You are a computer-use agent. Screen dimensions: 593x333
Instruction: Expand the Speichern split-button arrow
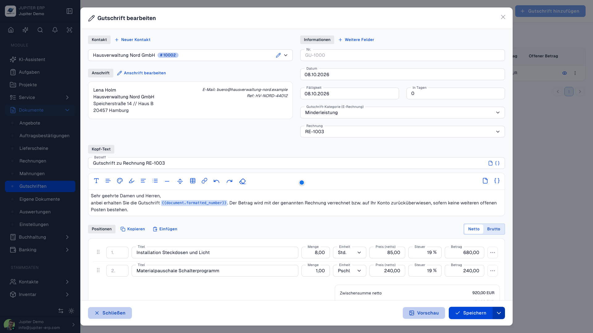(499, 313)
